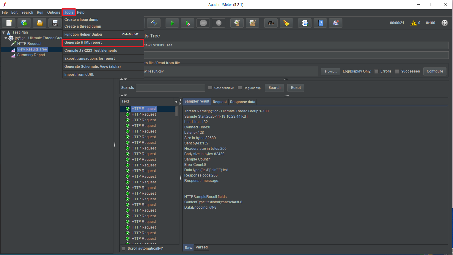Screen dimensions: 453x255
Task: Click the Stop test icon
Action: [203, 23]
